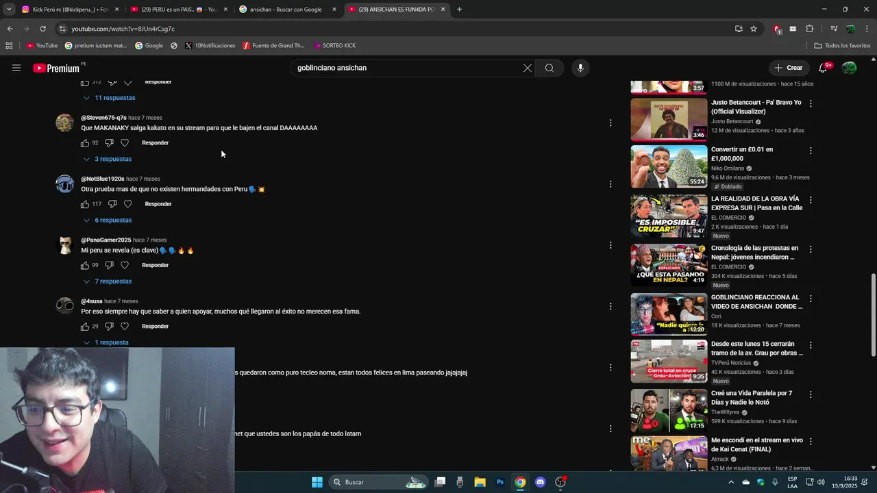This screenshot has height=493, width=877.
Task: Switch to ansichan Buscar con Google tab
Action: coord(288,10)
